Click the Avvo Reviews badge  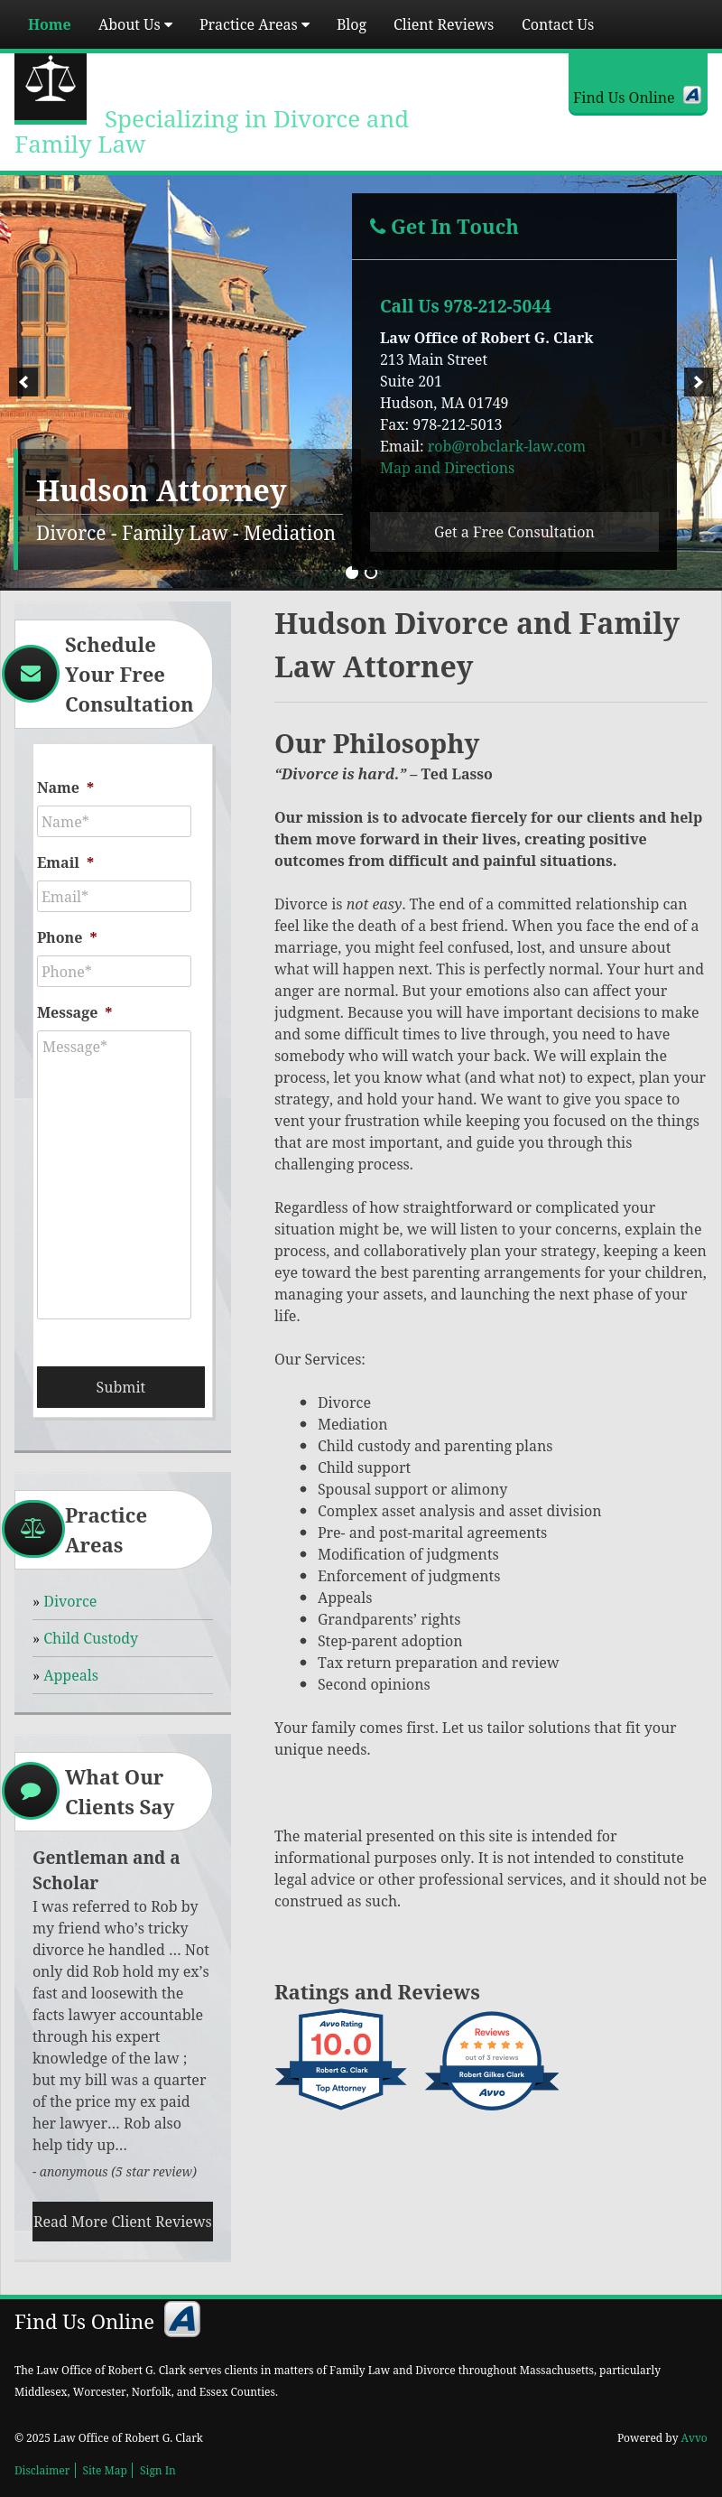pos(491,2061)
